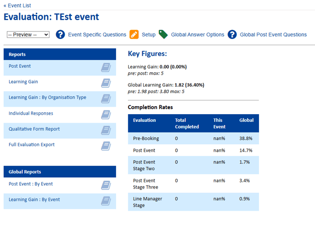Click report icon for Individual Responses

click(106, 114)
